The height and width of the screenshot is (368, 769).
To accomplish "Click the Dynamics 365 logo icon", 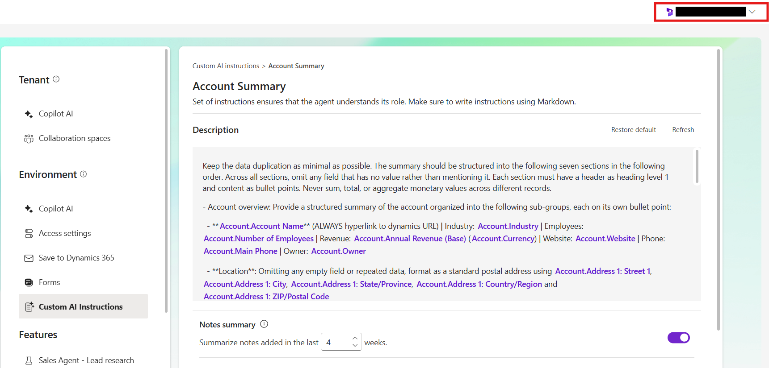I will 669,12.
